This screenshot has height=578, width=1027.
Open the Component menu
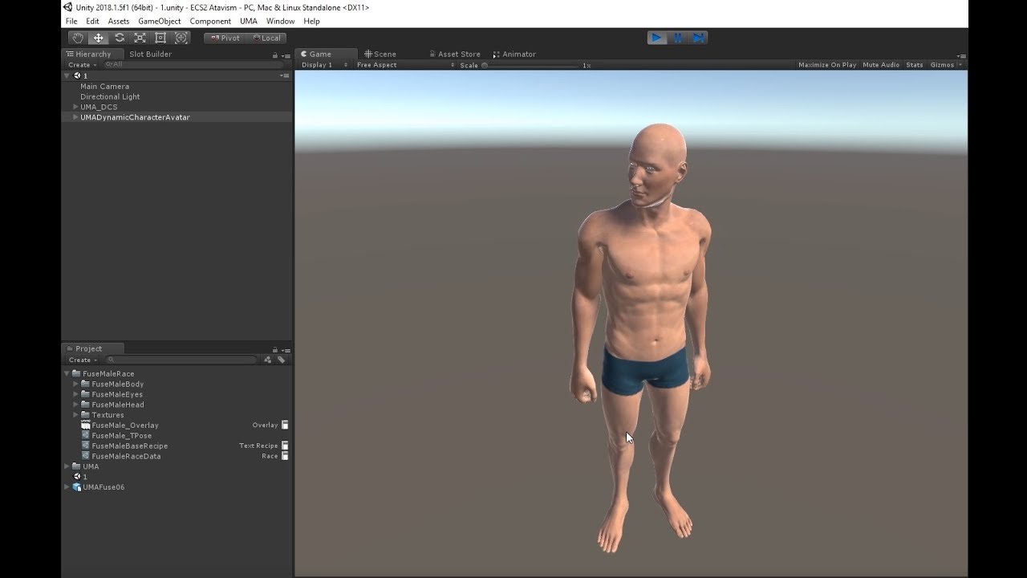coord(210,21)
